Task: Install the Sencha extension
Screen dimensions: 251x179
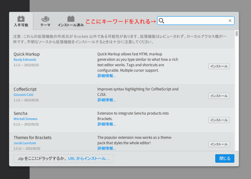Action: [219, 120]
